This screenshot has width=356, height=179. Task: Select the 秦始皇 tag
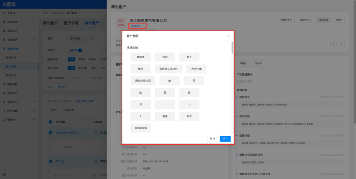[x=140, y=57]
